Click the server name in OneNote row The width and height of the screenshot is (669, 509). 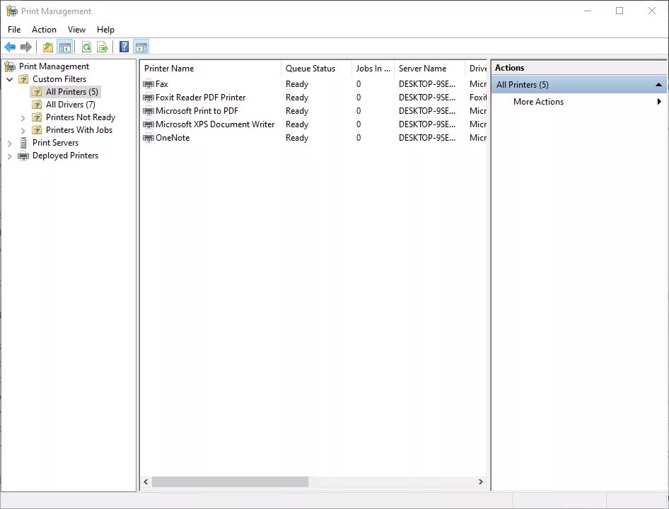[x=427, y=138]
